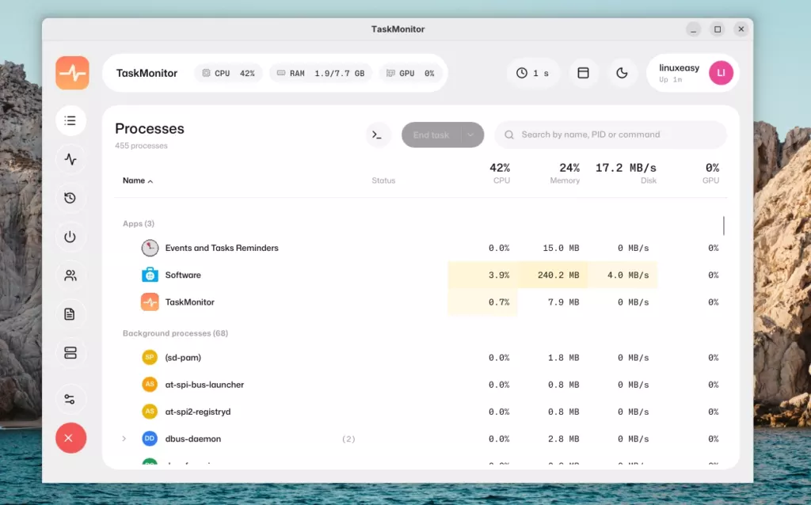Click the RAM 1.9/7.7 GB chip
This screenshot has width=811, height=505.
click(x=321, y=73)
